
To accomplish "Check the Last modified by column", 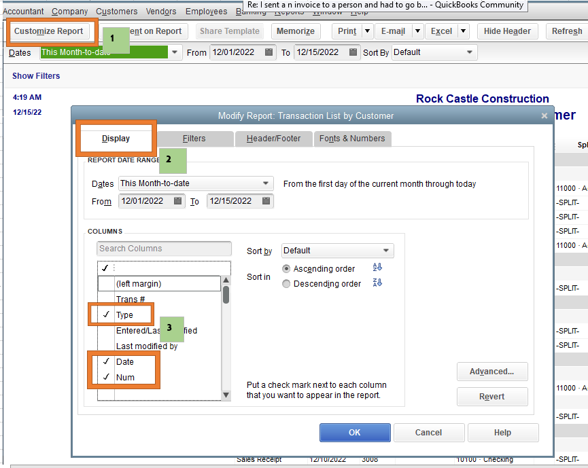I will (x=106, y=346).
